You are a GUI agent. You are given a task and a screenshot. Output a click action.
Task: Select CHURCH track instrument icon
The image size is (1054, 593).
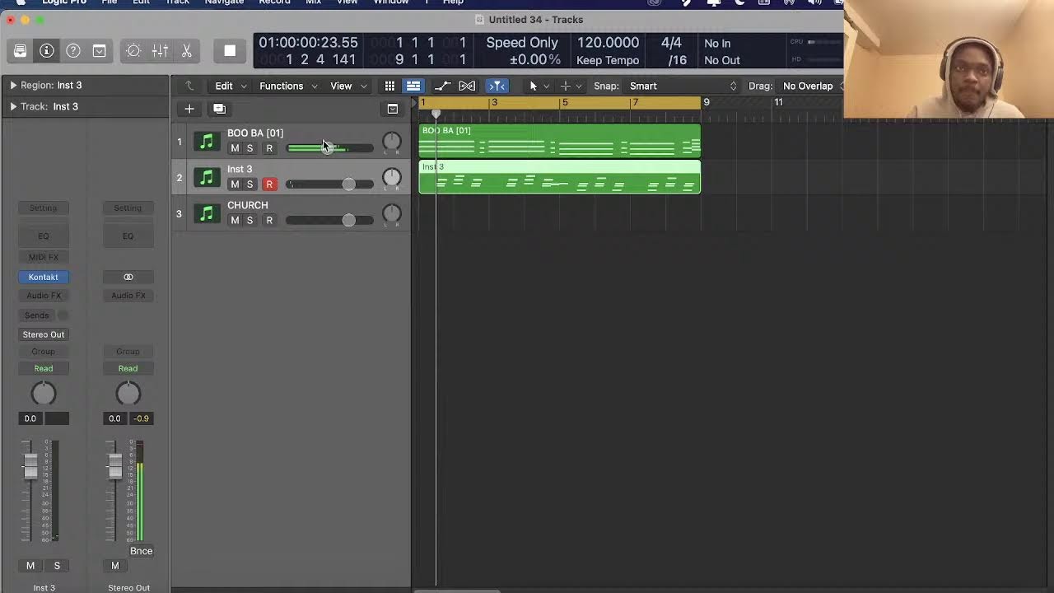[207, 214]
